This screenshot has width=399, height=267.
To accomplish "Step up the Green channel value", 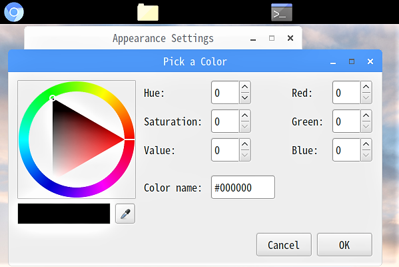I will 366,115.
